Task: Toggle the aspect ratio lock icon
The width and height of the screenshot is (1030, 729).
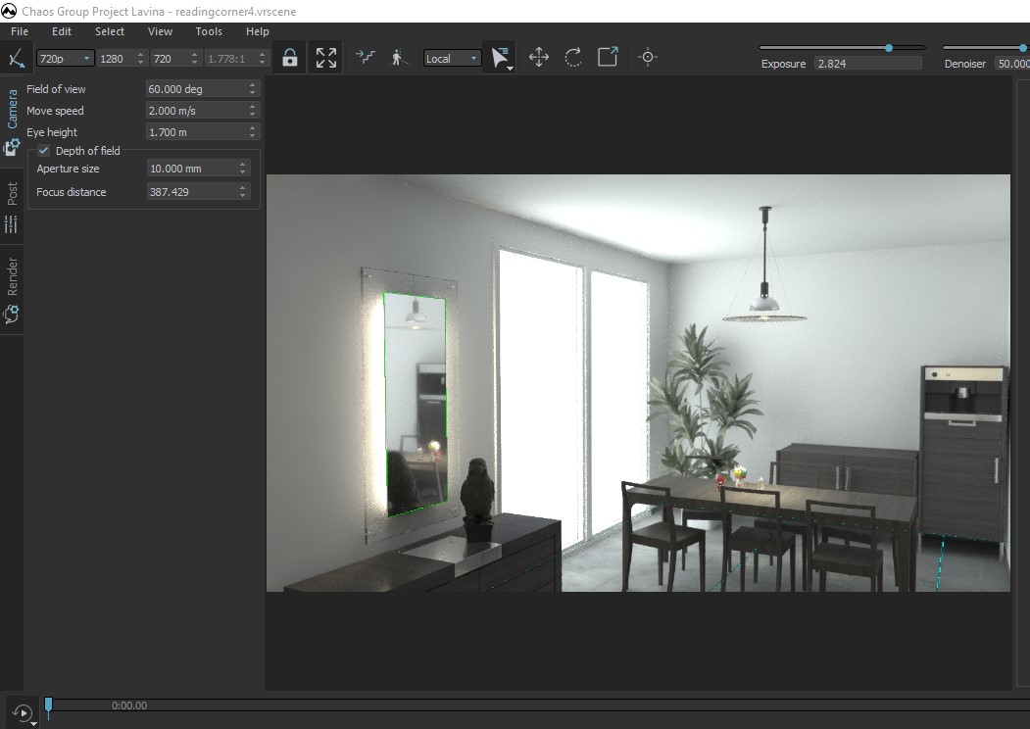Action: click(289, 58)
